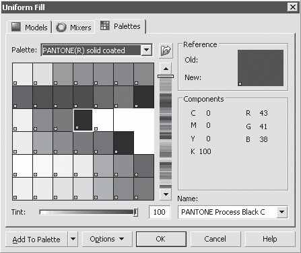Switch to the Mixers tab
Screen dimensions: 301x253
[74, 28]
